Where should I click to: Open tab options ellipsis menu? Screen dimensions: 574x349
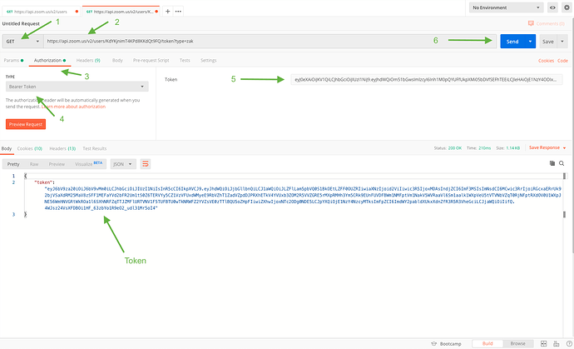coord(178,12)
